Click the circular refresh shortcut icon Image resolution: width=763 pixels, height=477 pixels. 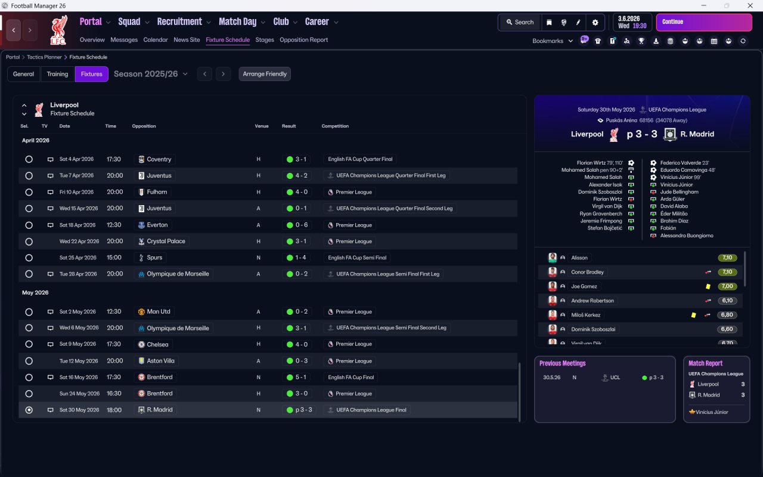(743, 41)
